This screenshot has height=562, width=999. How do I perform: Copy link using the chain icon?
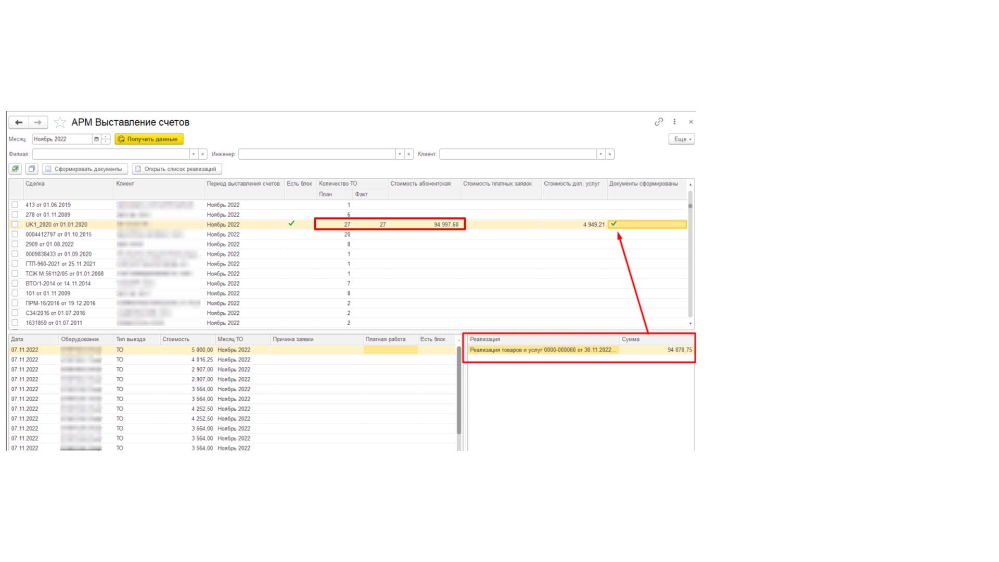coord(659,122)
